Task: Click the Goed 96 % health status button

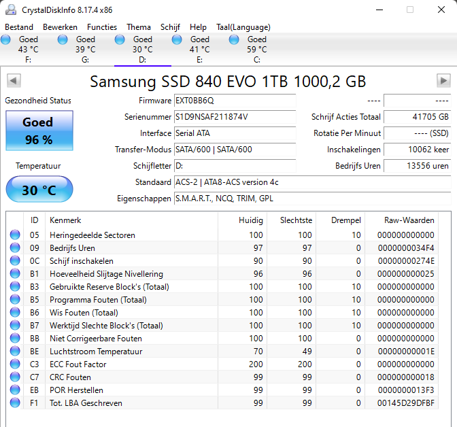Action: (39, 131)
